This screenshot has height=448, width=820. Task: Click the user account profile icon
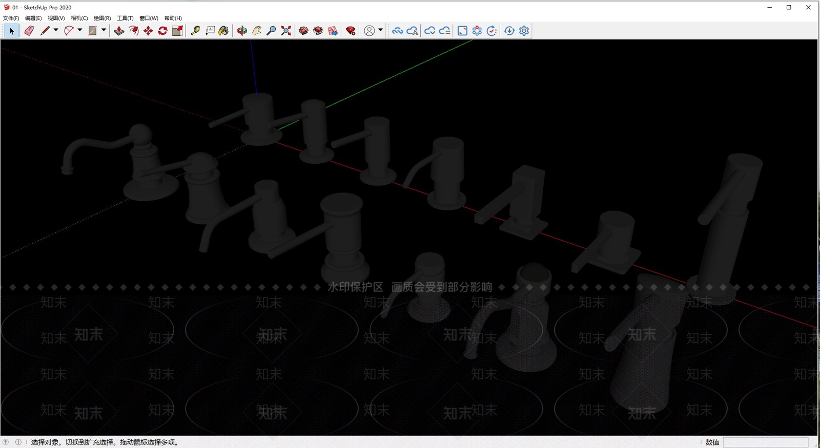point(369,31)
